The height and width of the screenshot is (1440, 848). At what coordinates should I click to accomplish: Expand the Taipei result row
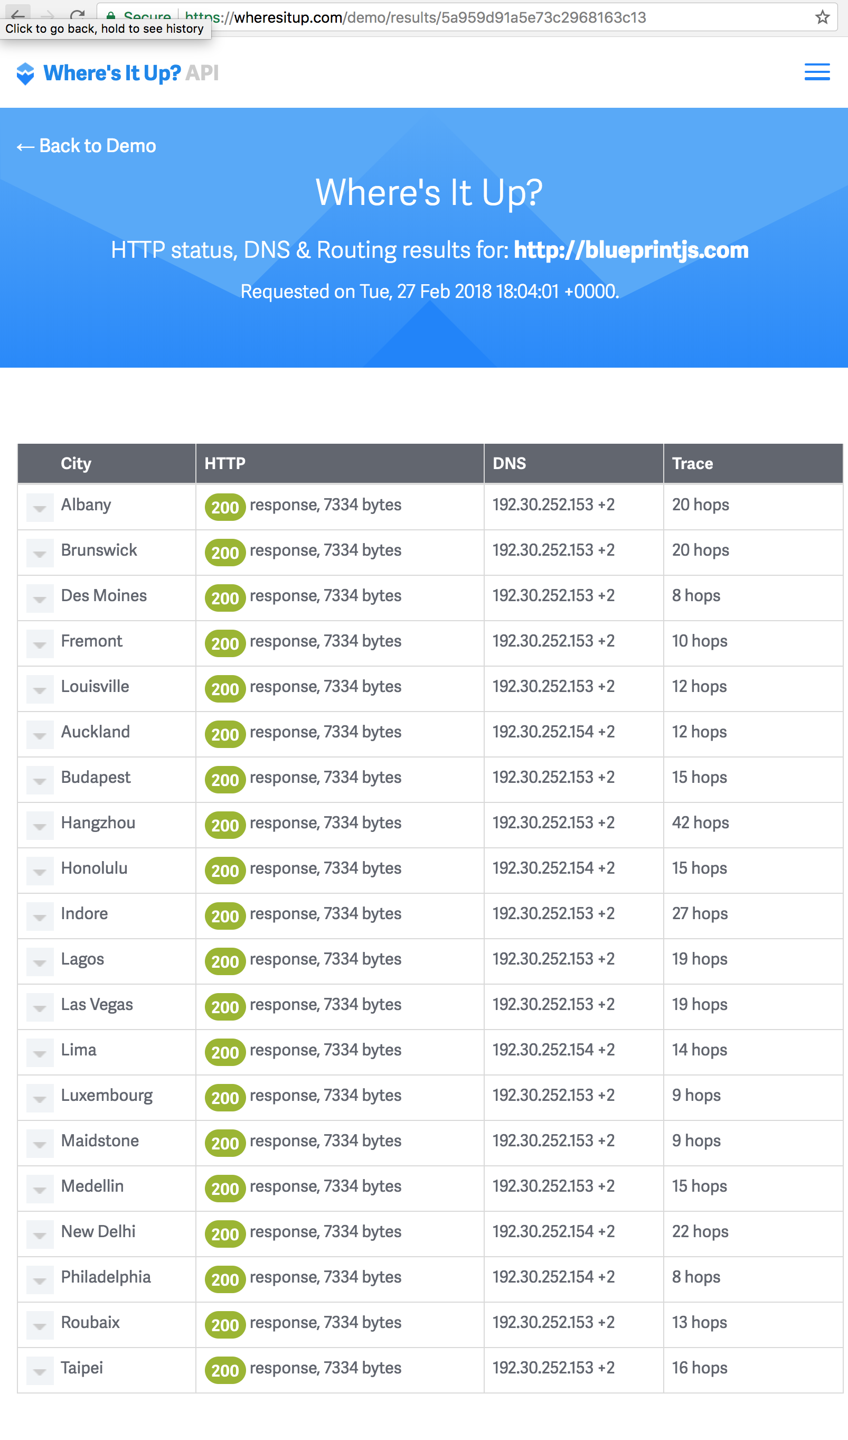(39, 1371)
